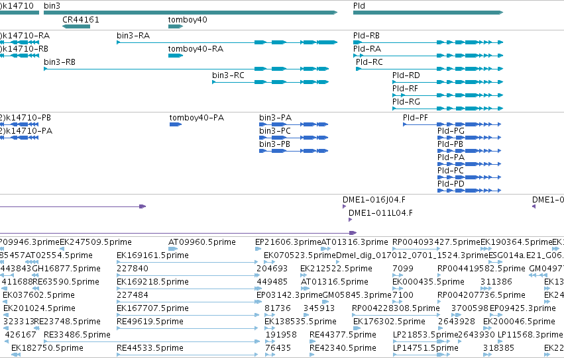Viewport: 564px width, 358px height.
Task: Click the Pld-RB transcript label
Action: (x=366, y=36)
